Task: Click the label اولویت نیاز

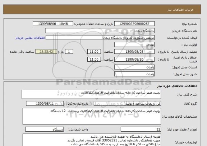Action: 189,45
